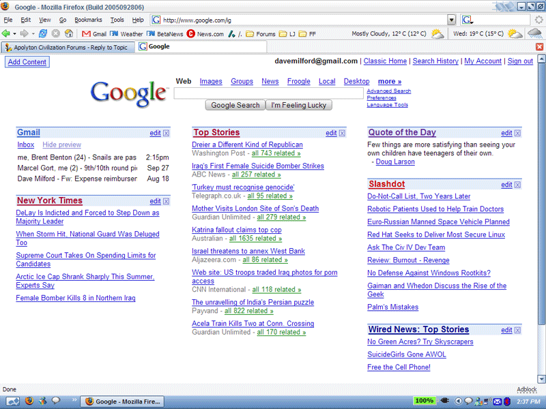Screen dimensions: 546x409
Task: Open the back button history dropdown arrow
Action: pos(14,33)
